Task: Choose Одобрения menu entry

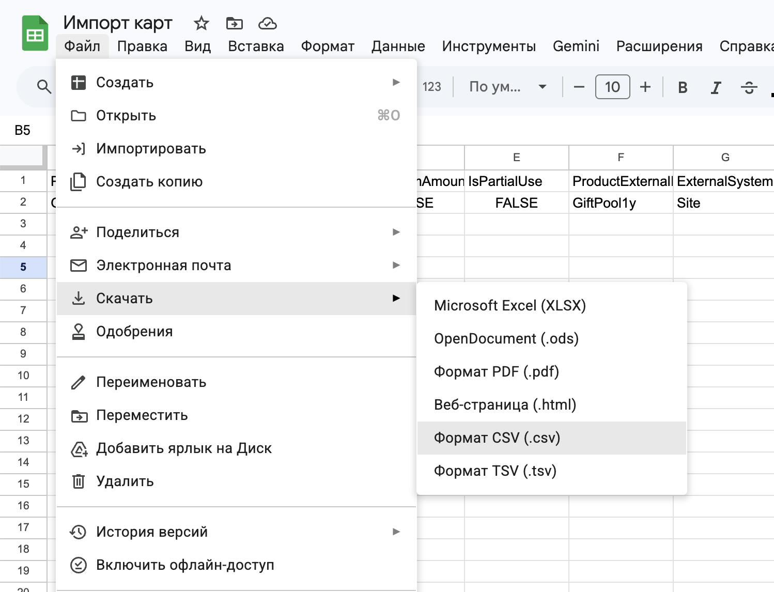Action: [236, 332]
